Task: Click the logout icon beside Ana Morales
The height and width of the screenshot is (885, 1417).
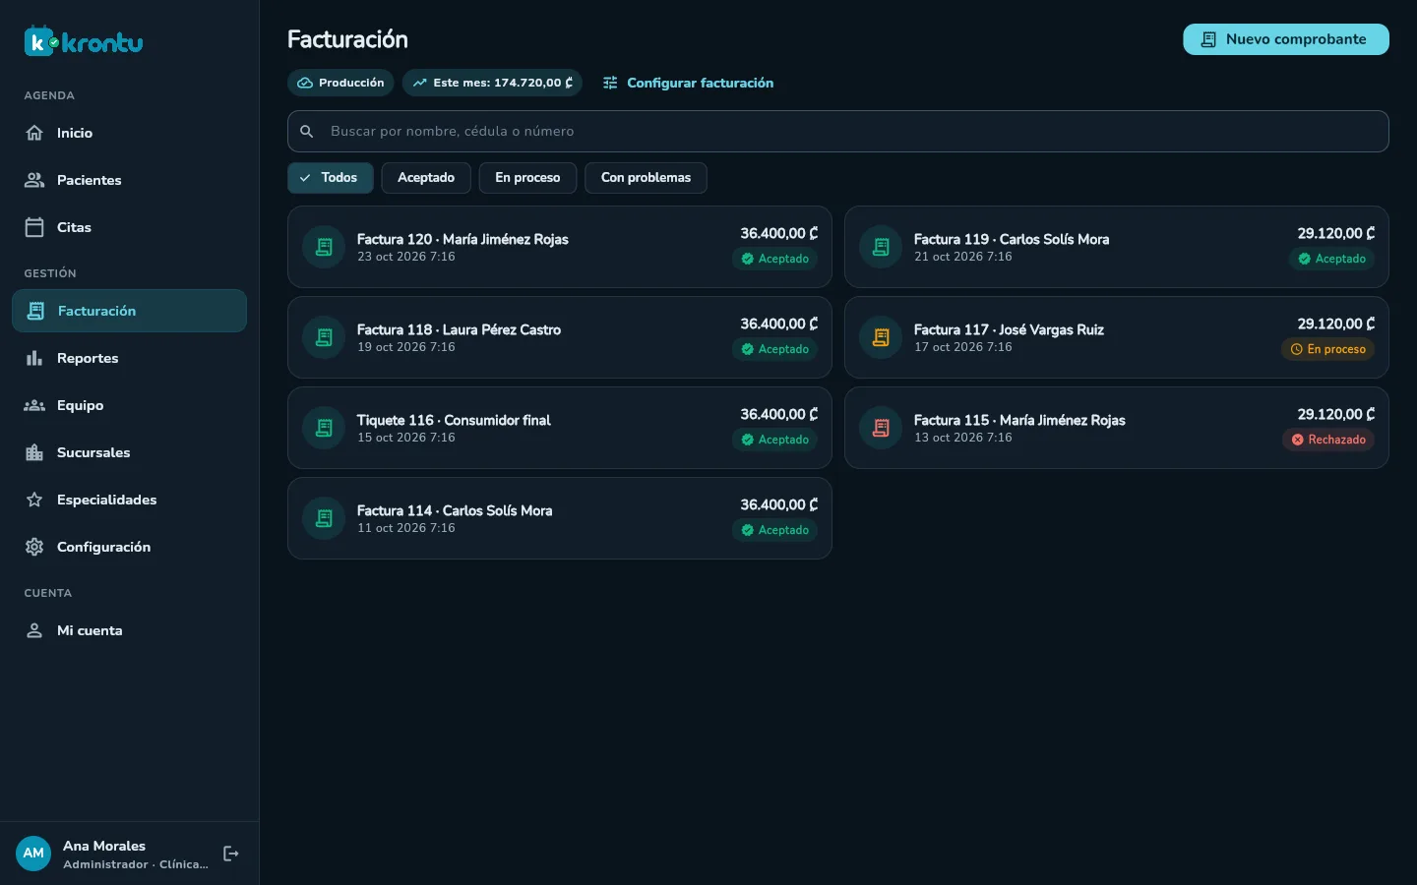Action: [x=231, y=854]
